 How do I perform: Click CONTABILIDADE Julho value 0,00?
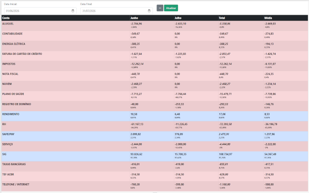click(x=177, y=34)
